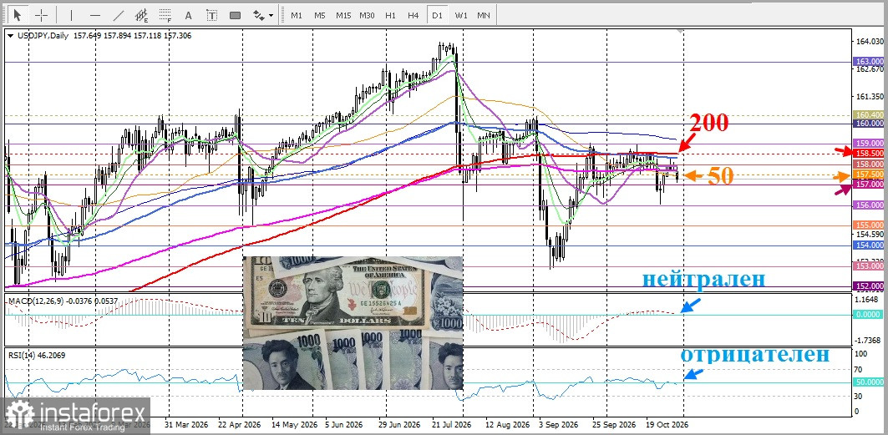This screenshot has width=888, height=435.
Task: Switch chart to H1 timeframe
Action: tap(390, 15)
